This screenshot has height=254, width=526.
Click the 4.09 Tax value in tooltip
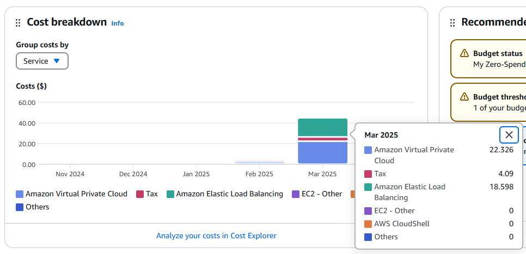[506, 174]
